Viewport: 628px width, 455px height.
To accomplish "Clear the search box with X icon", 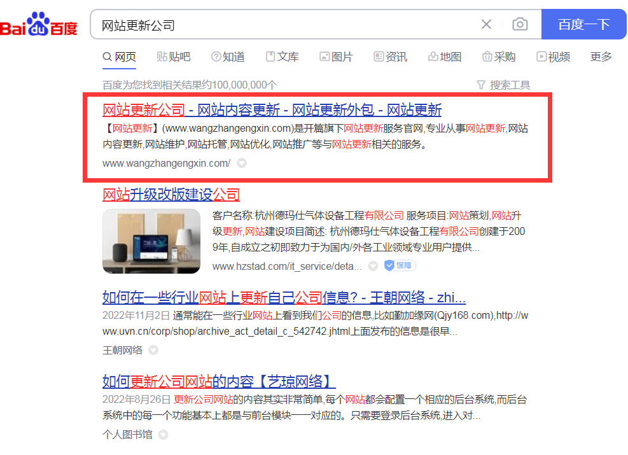I will [x=486, y=24].
